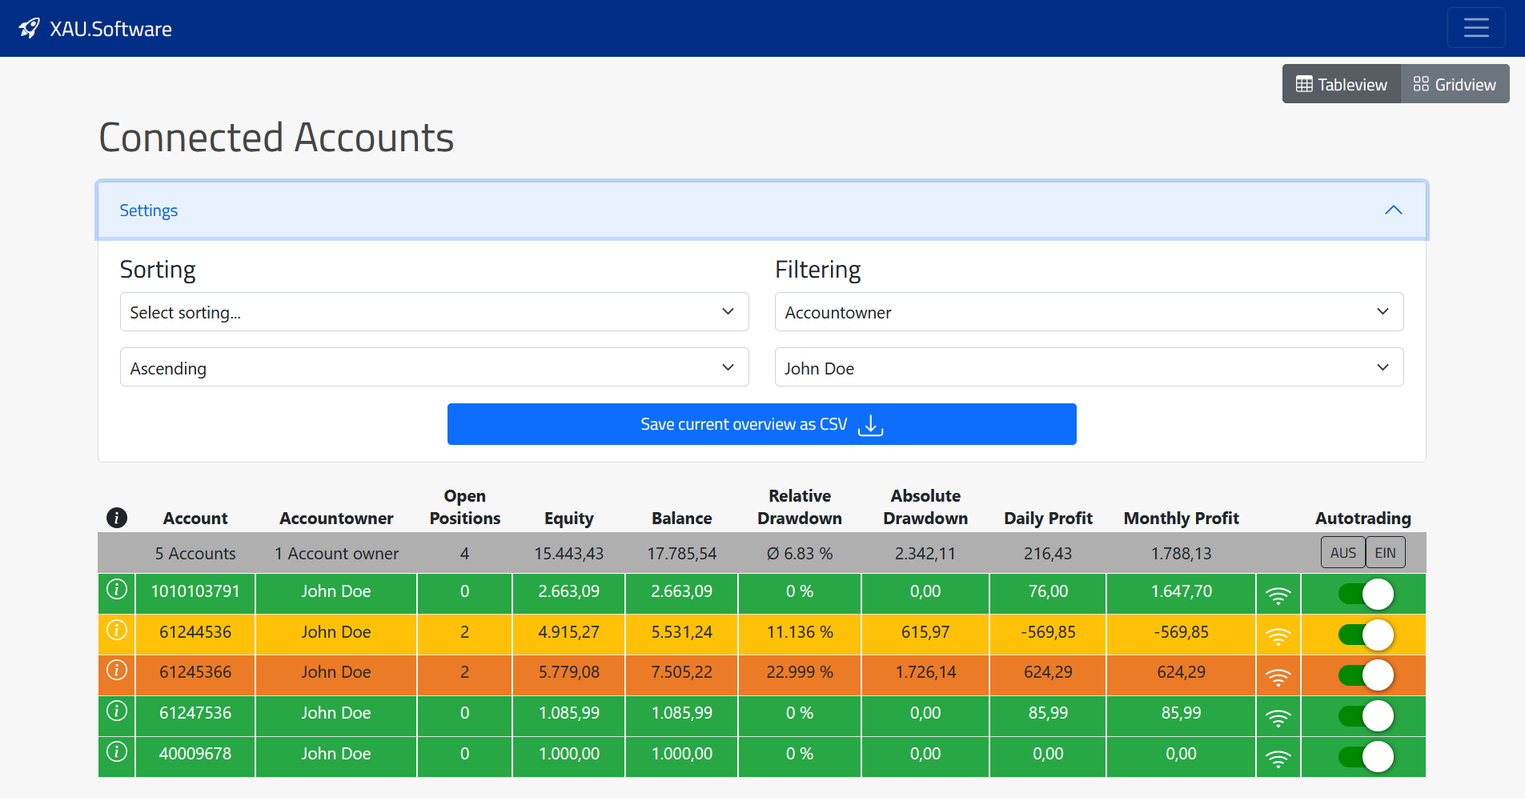The height and width of the screenshot is (801, 1525).
Task: Click account number 40009678
Action: (195, 754)
